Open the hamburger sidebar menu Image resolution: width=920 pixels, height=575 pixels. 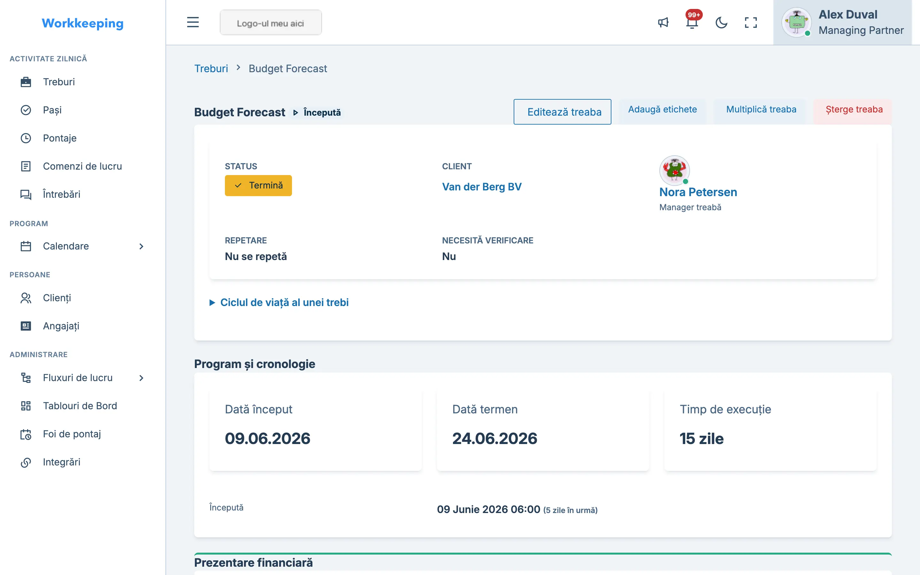point(193,22)
